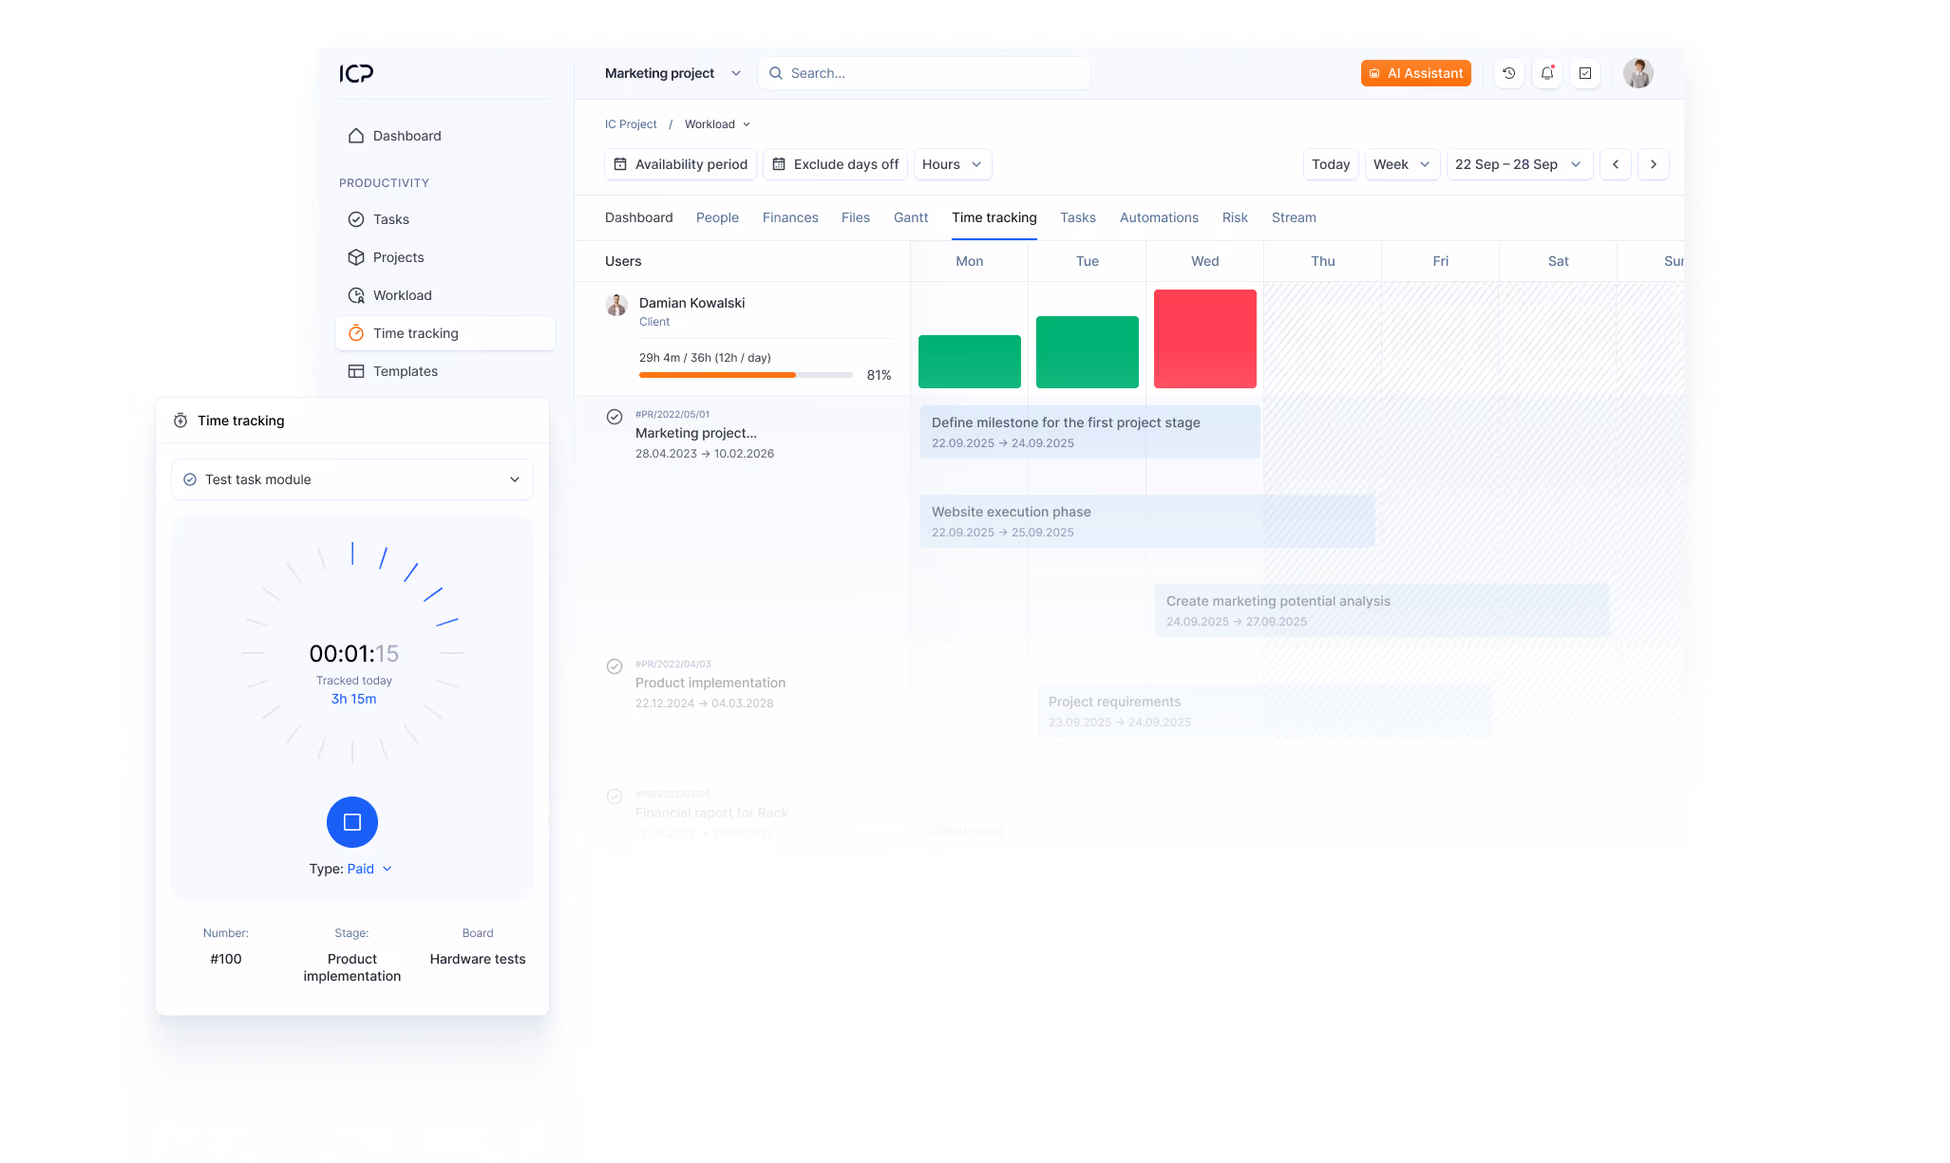Stop the running time tracker
This screenshot has height=1163, width=1950.
352,822
